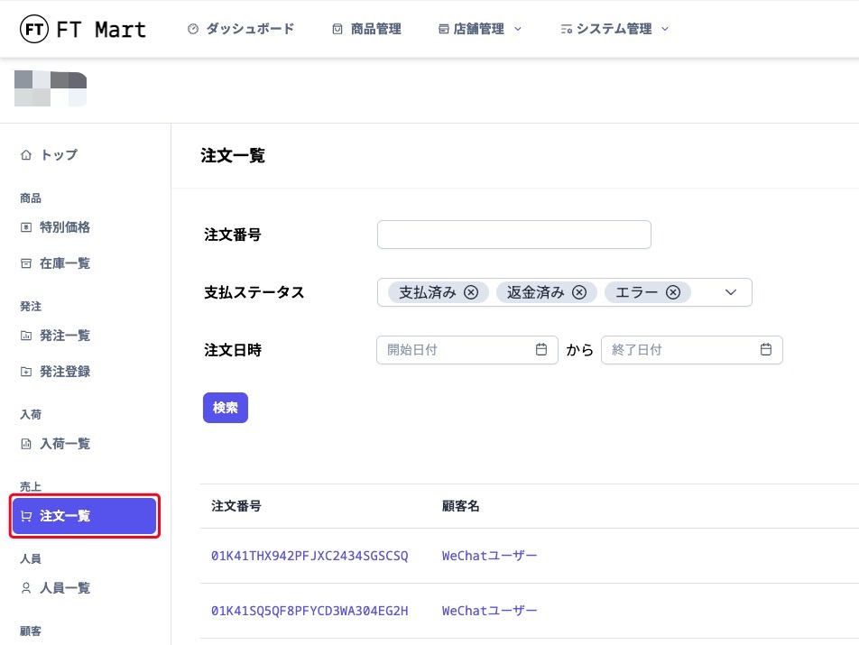Image resolution: width=859 pixels, height=645 pixels.
Task: Click the FT Mart logo icon
Action: click(34, 29)
